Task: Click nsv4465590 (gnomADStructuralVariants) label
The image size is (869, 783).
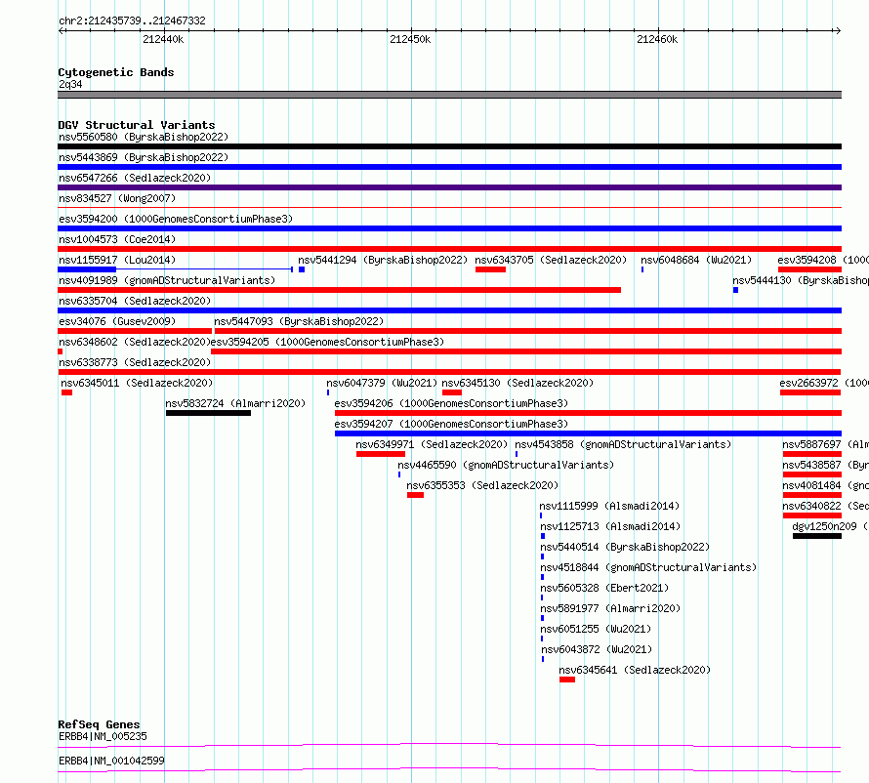Action: click(506, 465)
